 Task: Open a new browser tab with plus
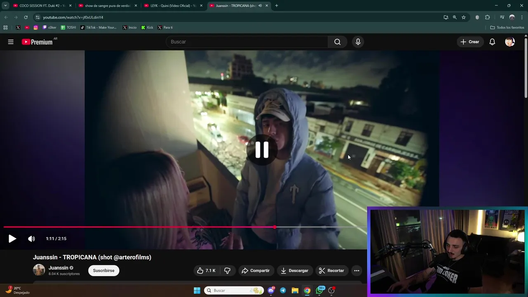coord(276,5)
